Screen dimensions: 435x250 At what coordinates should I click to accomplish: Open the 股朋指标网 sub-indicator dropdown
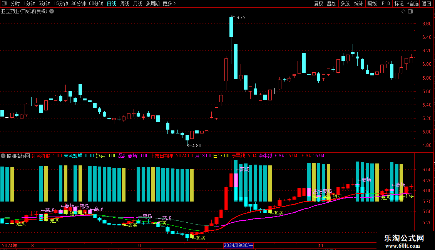3,156
